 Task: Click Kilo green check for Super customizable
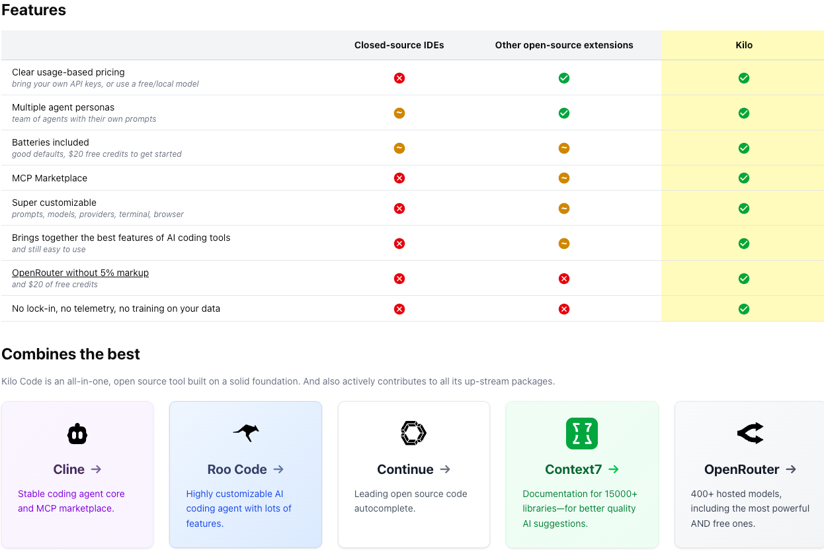coord(744,208)
